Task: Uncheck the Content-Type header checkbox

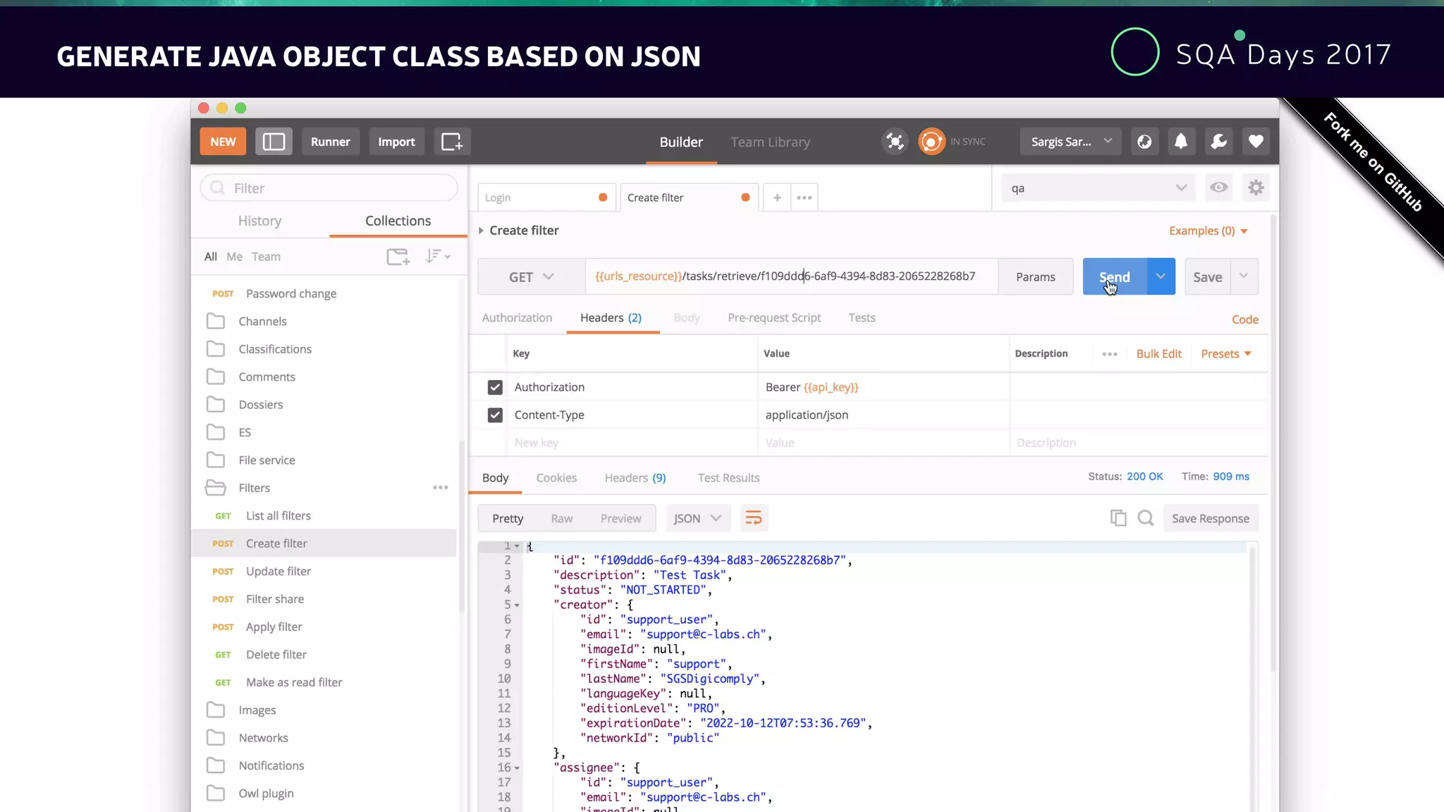Action: click(x=495, y=415)
